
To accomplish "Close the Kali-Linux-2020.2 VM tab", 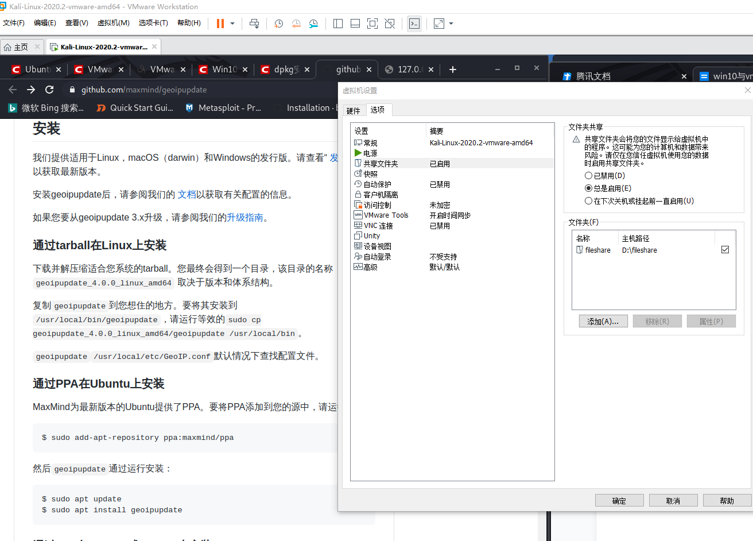I will coord(154,47).
